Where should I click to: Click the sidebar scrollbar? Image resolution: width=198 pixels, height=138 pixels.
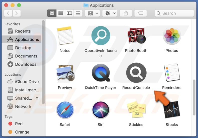point(43,62)
